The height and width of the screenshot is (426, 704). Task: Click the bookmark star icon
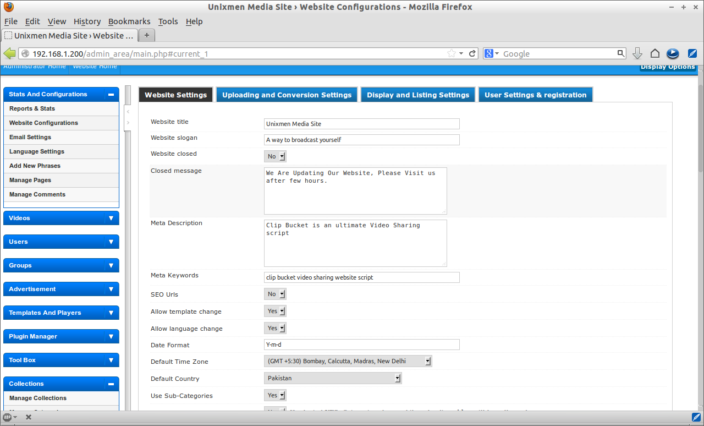pos(452,53)
